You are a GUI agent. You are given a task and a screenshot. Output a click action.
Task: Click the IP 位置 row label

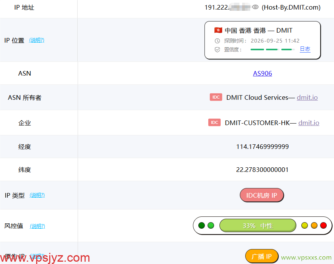click(14, 40)
